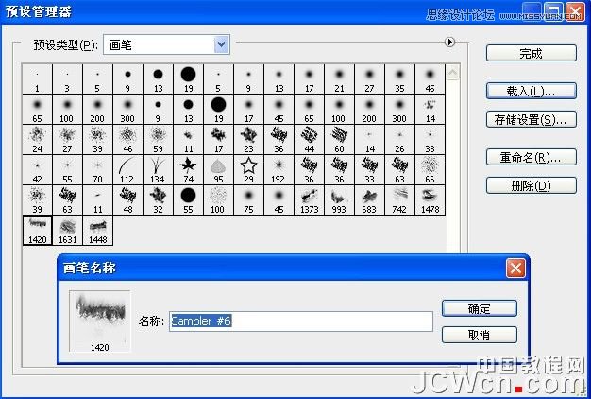Choose the grass brush preset 112

tap(127, 168)
